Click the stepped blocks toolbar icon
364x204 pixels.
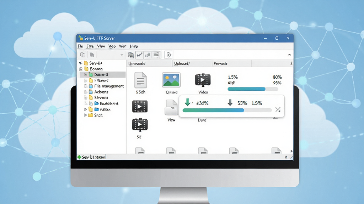tap(148, 55)
